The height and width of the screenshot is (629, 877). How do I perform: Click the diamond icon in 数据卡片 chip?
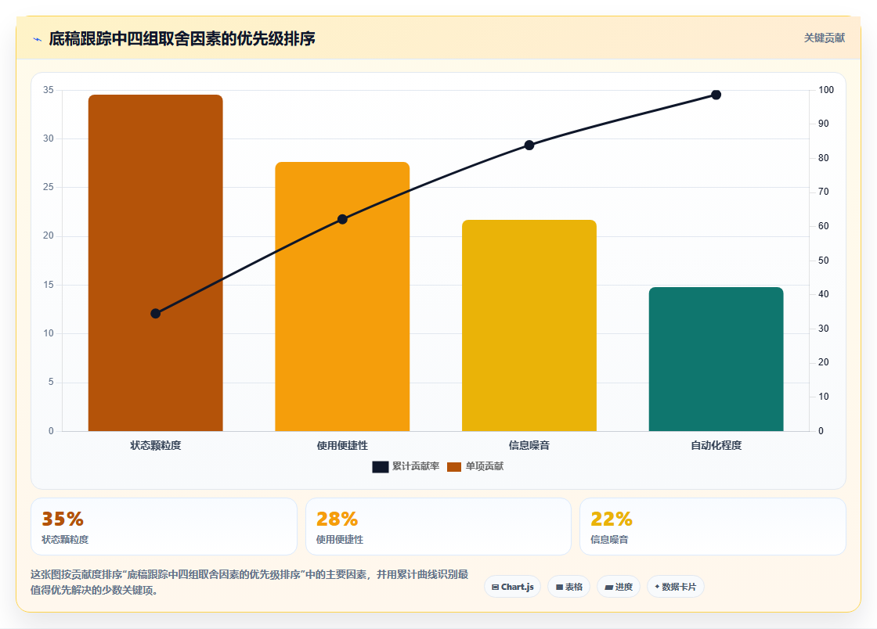[657, 587]
